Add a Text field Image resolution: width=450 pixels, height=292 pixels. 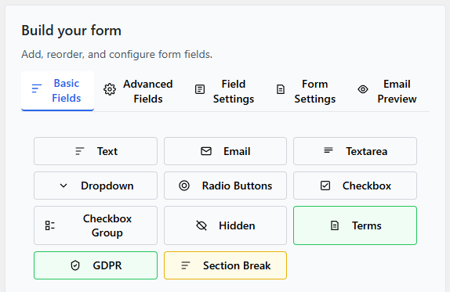(x=96, y=151)
